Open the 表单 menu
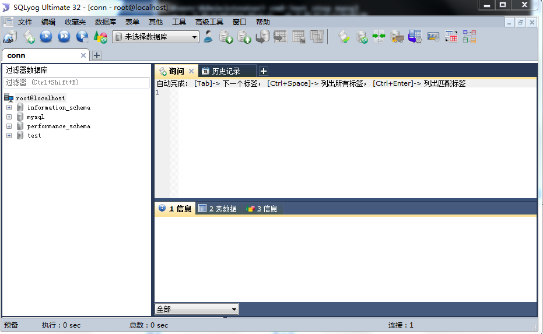543x334 pixels. (x=132, y=22)
